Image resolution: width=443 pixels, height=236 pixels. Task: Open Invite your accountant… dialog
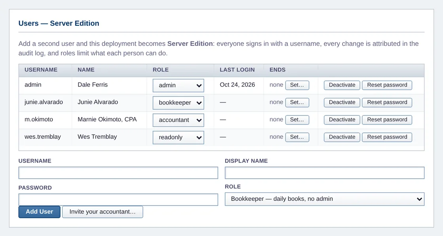pos(102,212)
